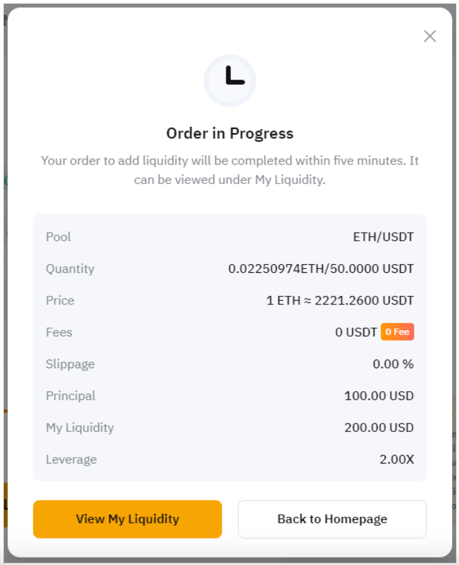
Task: Click the 0 USDT fee amount
Action: tap(356, 332)
